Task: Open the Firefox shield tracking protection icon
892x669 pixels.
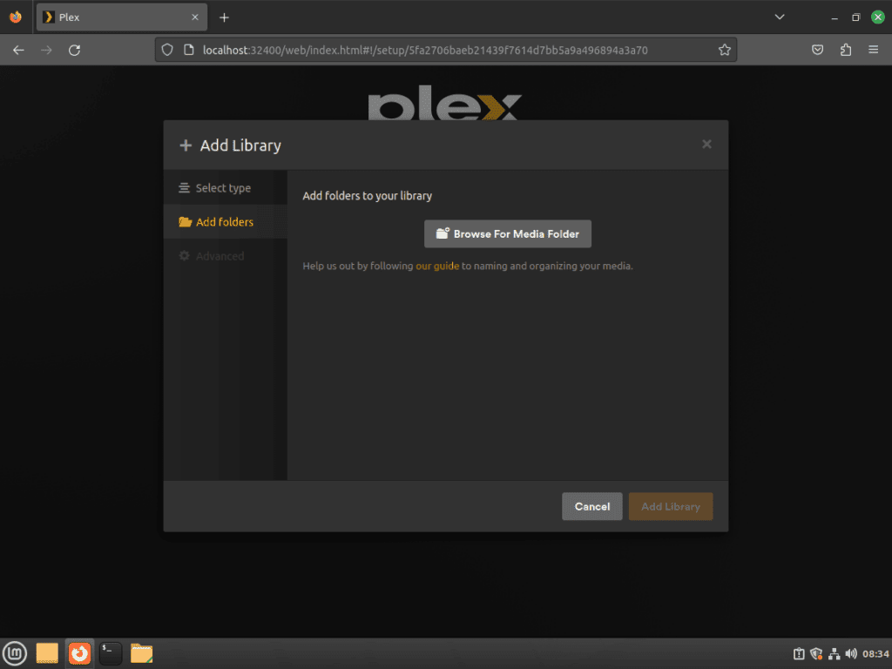Action: [x=166, y=50]
